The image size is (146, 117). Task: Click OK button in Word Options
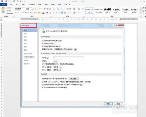tap(108, 104)
